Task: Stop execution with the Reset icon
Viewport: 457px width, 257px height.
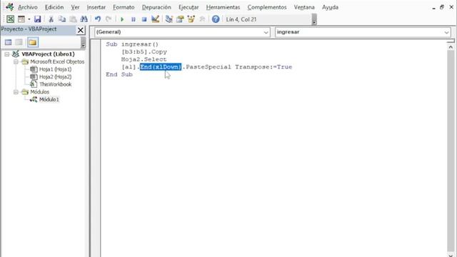Action: (144, 19)
